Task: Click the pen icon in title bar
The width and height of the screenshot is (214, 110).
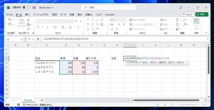Action: (181, 8)
